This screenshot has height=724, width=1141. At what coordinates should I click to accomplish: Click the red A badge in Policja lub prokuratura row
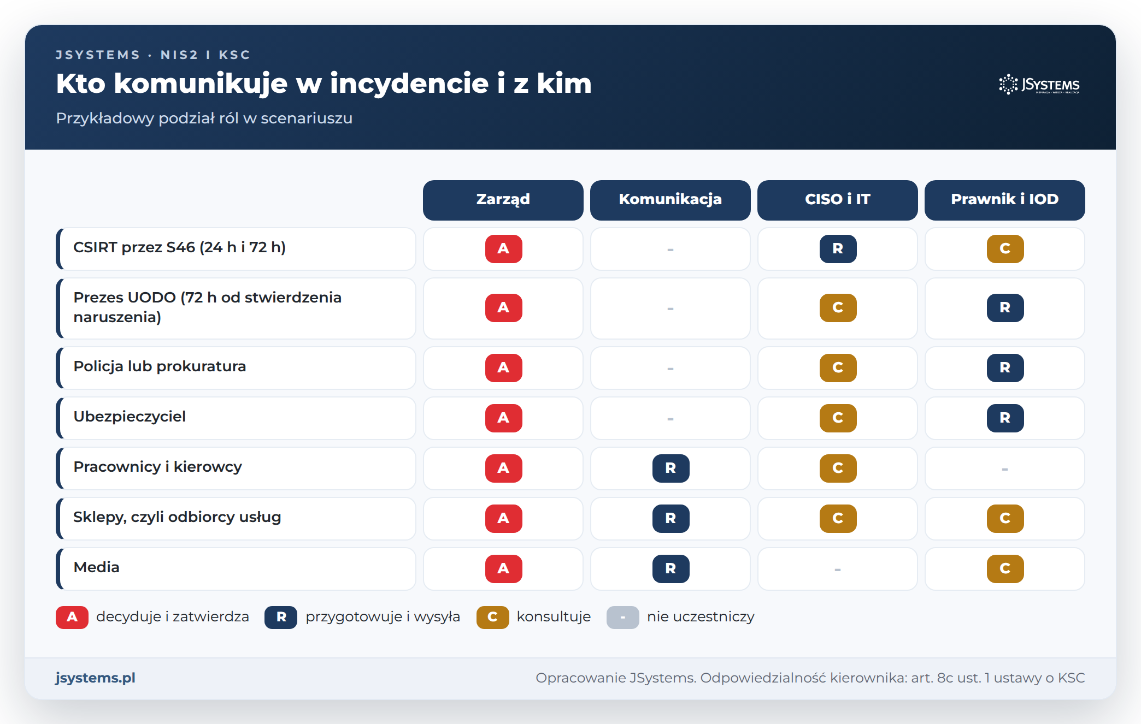pyautogui.click(x=503, y=368)
